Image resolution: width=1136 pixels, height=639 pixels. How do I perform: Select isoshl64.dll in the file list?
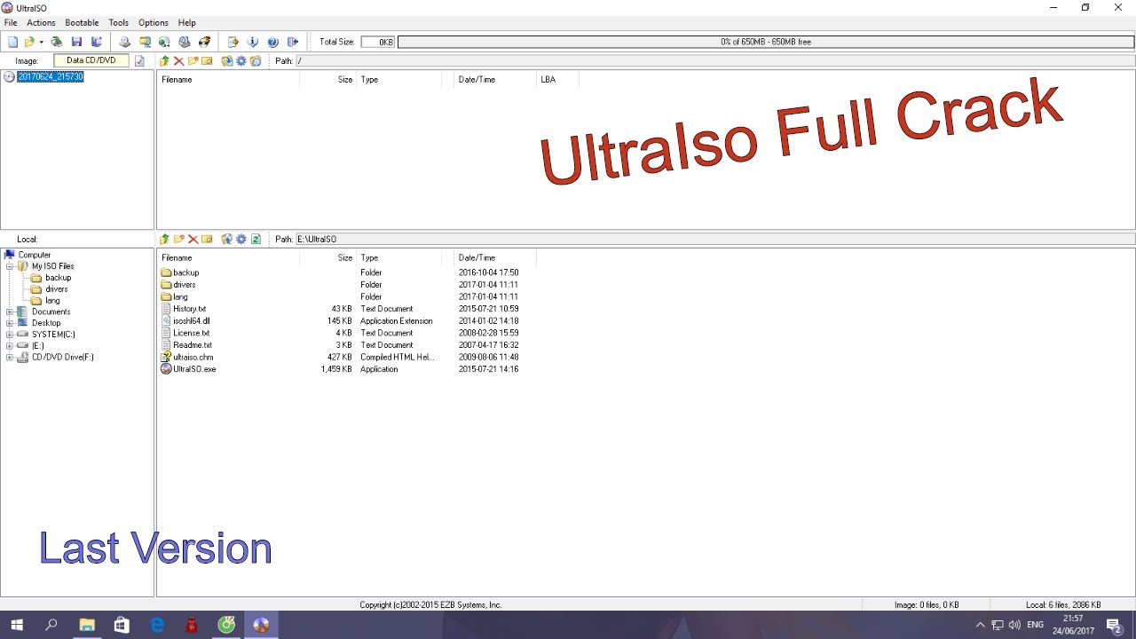[192, 321]
